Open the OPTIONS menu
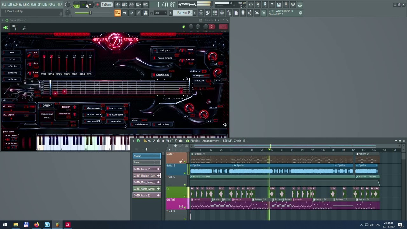Image resolution: width=407 pixels, height=229 pixels. pyautogui.click(x=42, y=4)
